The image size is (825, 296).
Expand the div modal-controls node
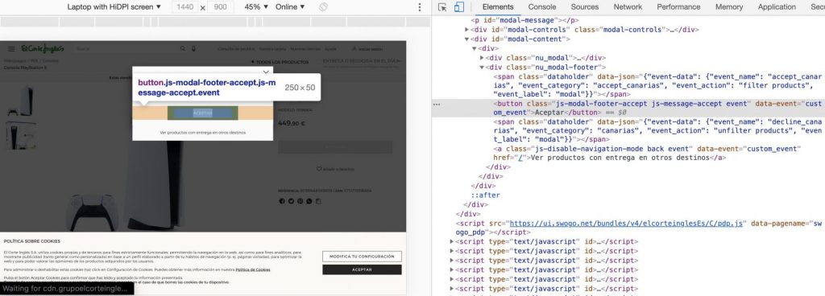coord(466,30)
